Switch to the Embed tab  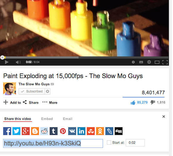[x=47, y=119]
